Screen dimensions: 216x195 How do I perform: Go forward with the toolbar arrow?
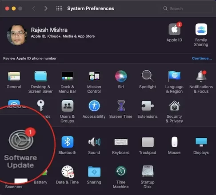46,8
